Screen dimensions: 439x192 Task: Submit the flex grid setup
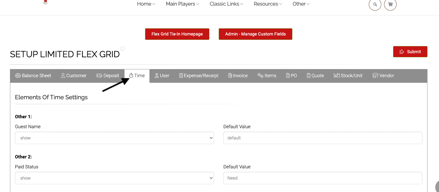410,52
